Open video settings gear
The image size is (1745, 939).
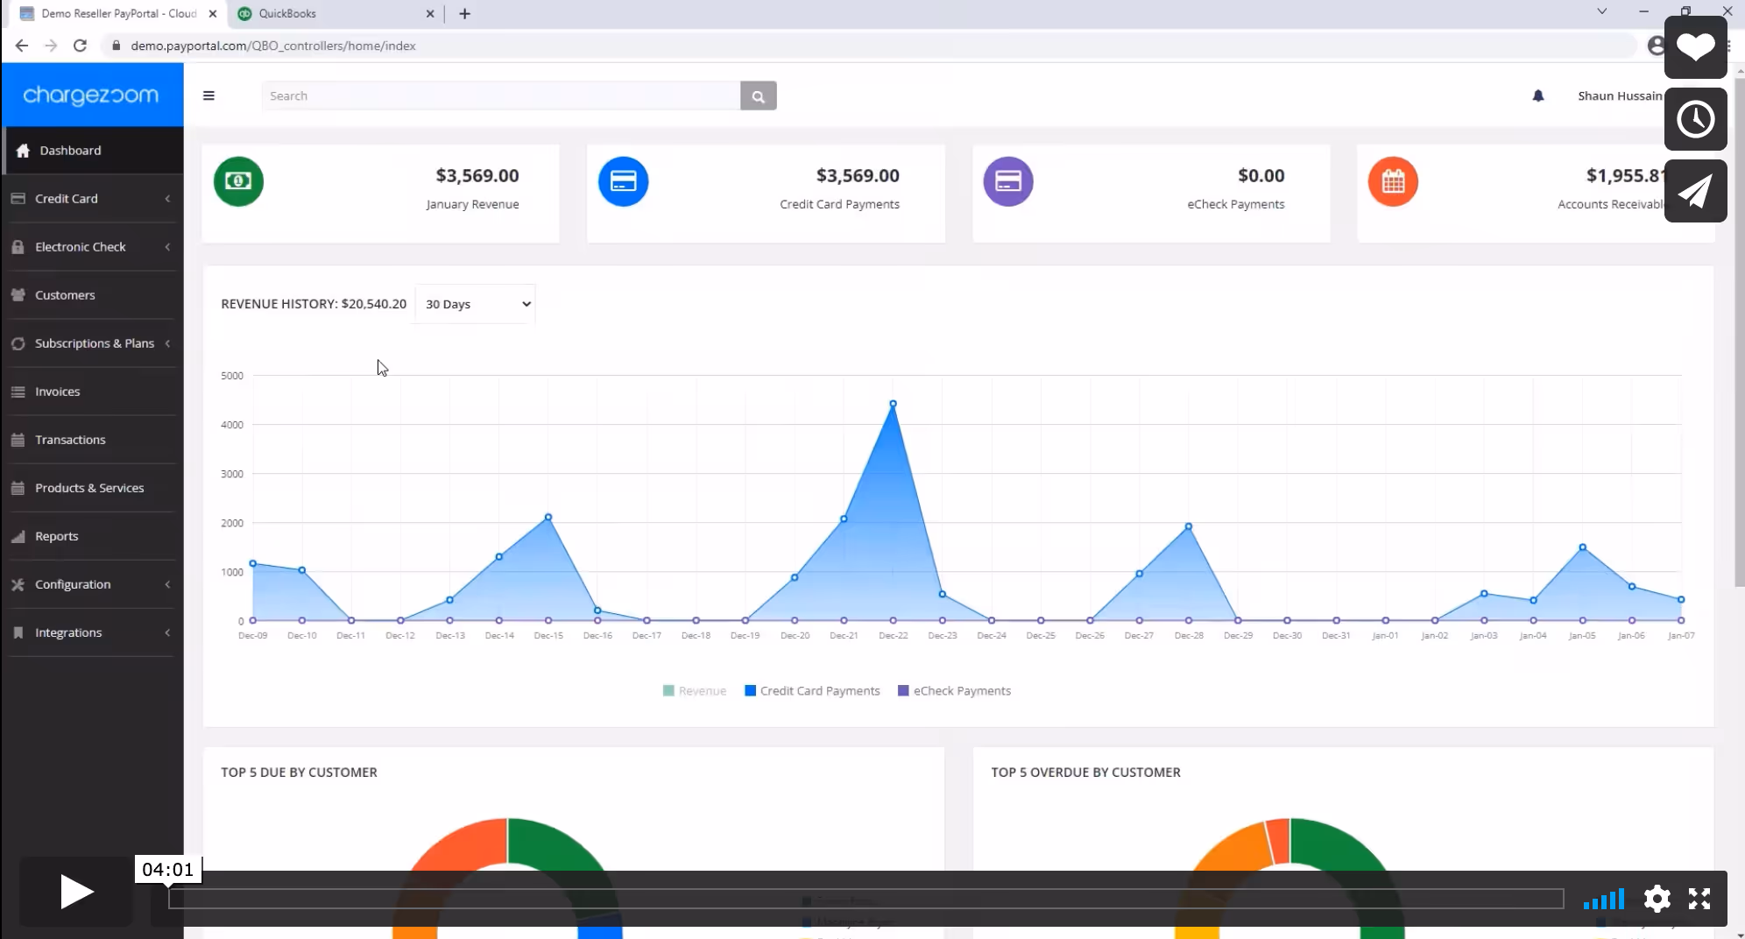(x=1657, y=899)
